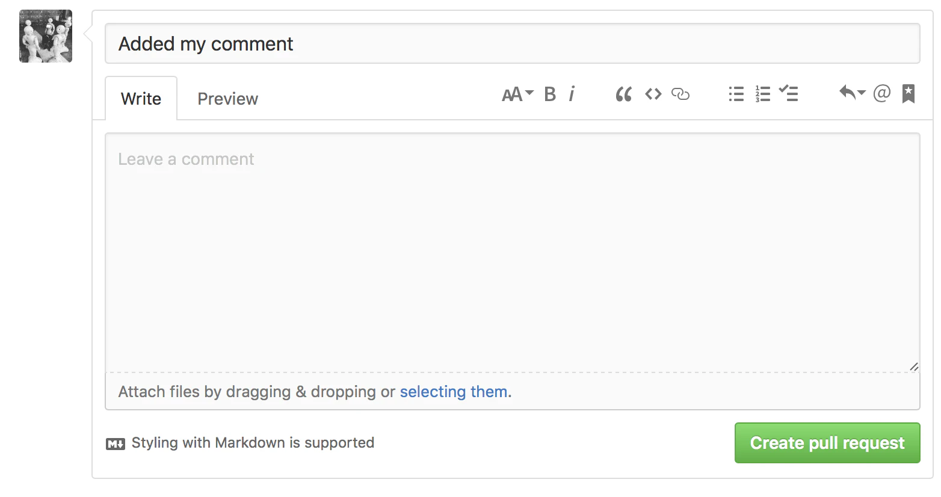Insert a numbered list
This screenshot has height=497, width=941.
coord(763,94)
